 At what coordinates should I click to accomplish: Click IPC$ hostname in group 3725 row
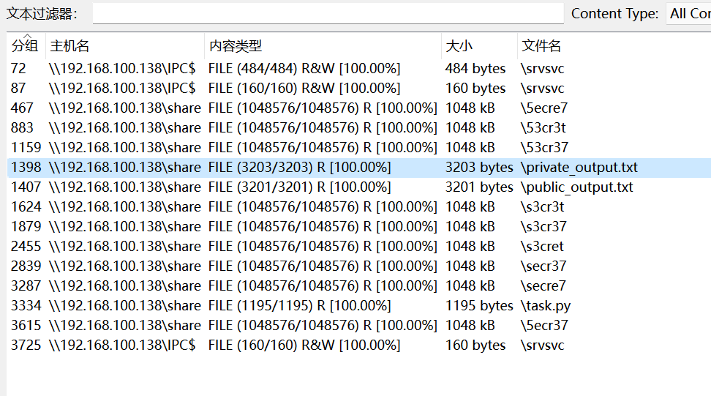(122, 345)
